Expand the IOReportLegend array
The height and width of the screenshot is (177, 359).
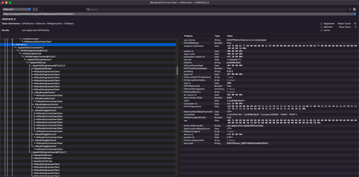182,131
